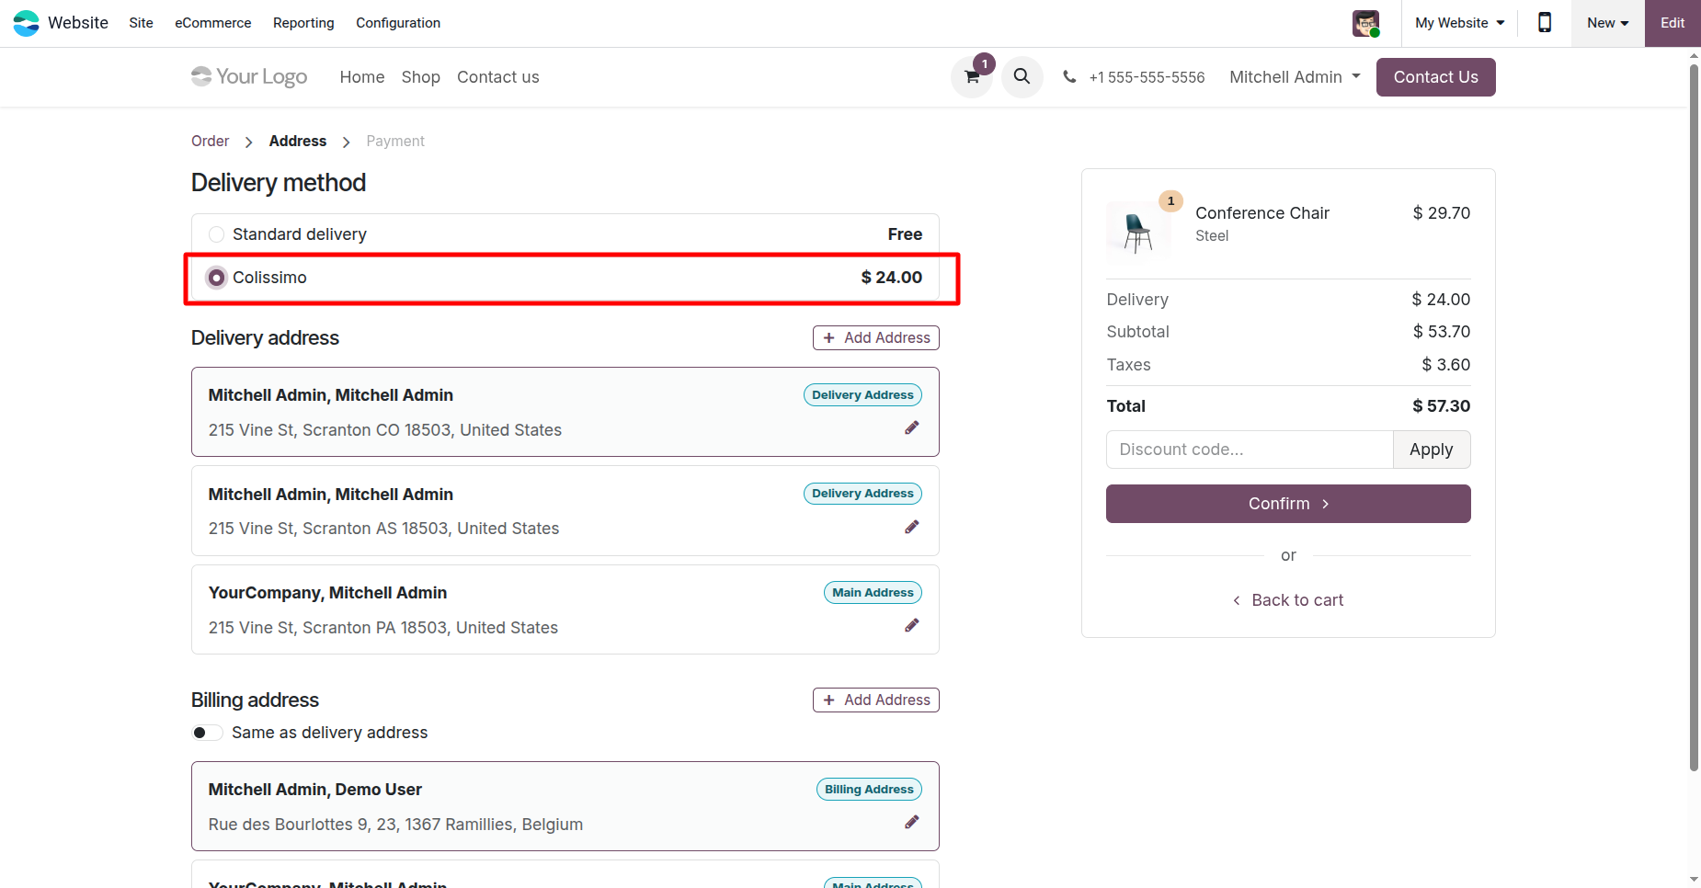Open the user avatar in top bar

1365,23
